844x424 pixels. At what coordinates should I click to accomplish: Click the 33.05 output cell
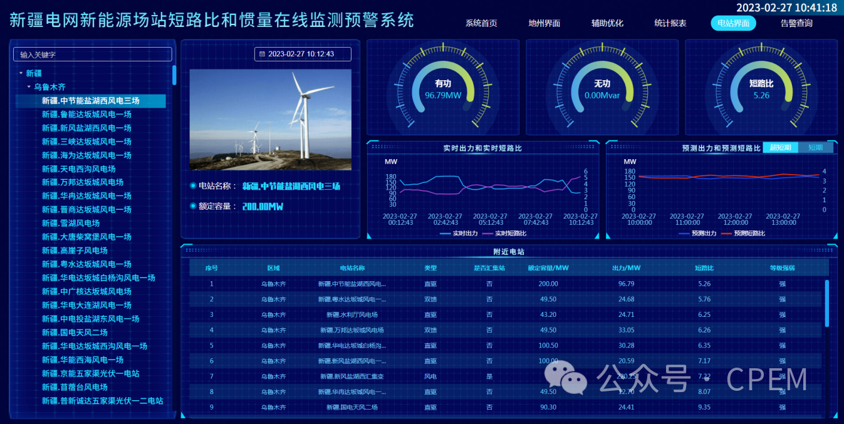point(627,330)
